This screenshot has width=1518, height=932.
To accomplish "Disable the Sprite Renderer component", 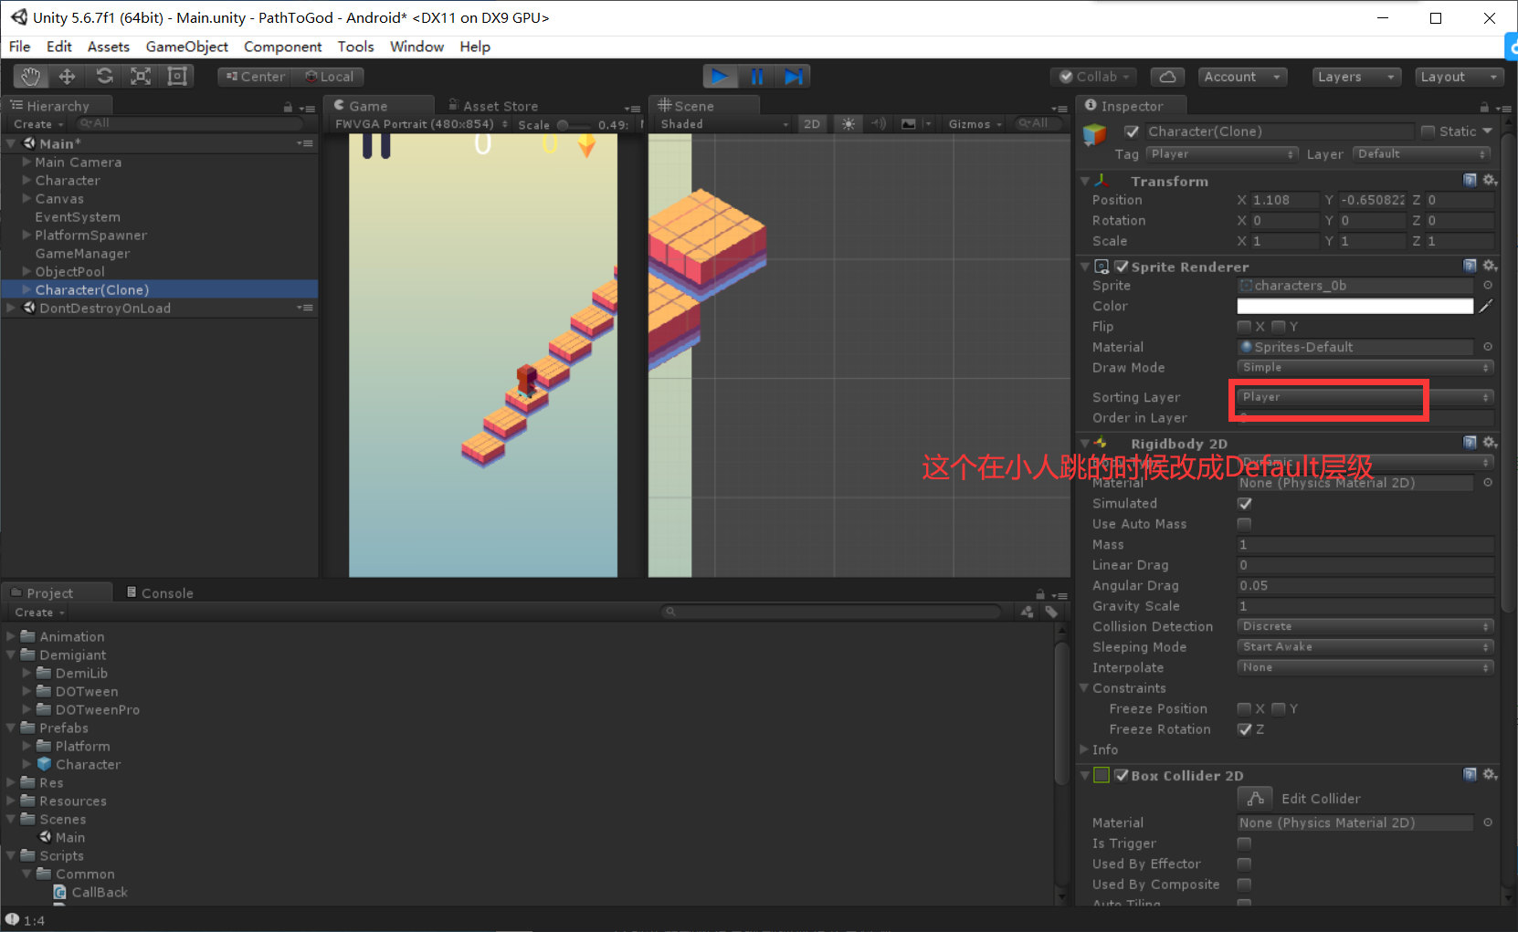I will pyautogui.click(x=1122, y=267).
